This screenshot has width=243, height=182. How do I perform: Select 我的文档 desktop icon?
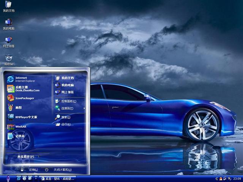pyautogui.click(x=8, y=6)
